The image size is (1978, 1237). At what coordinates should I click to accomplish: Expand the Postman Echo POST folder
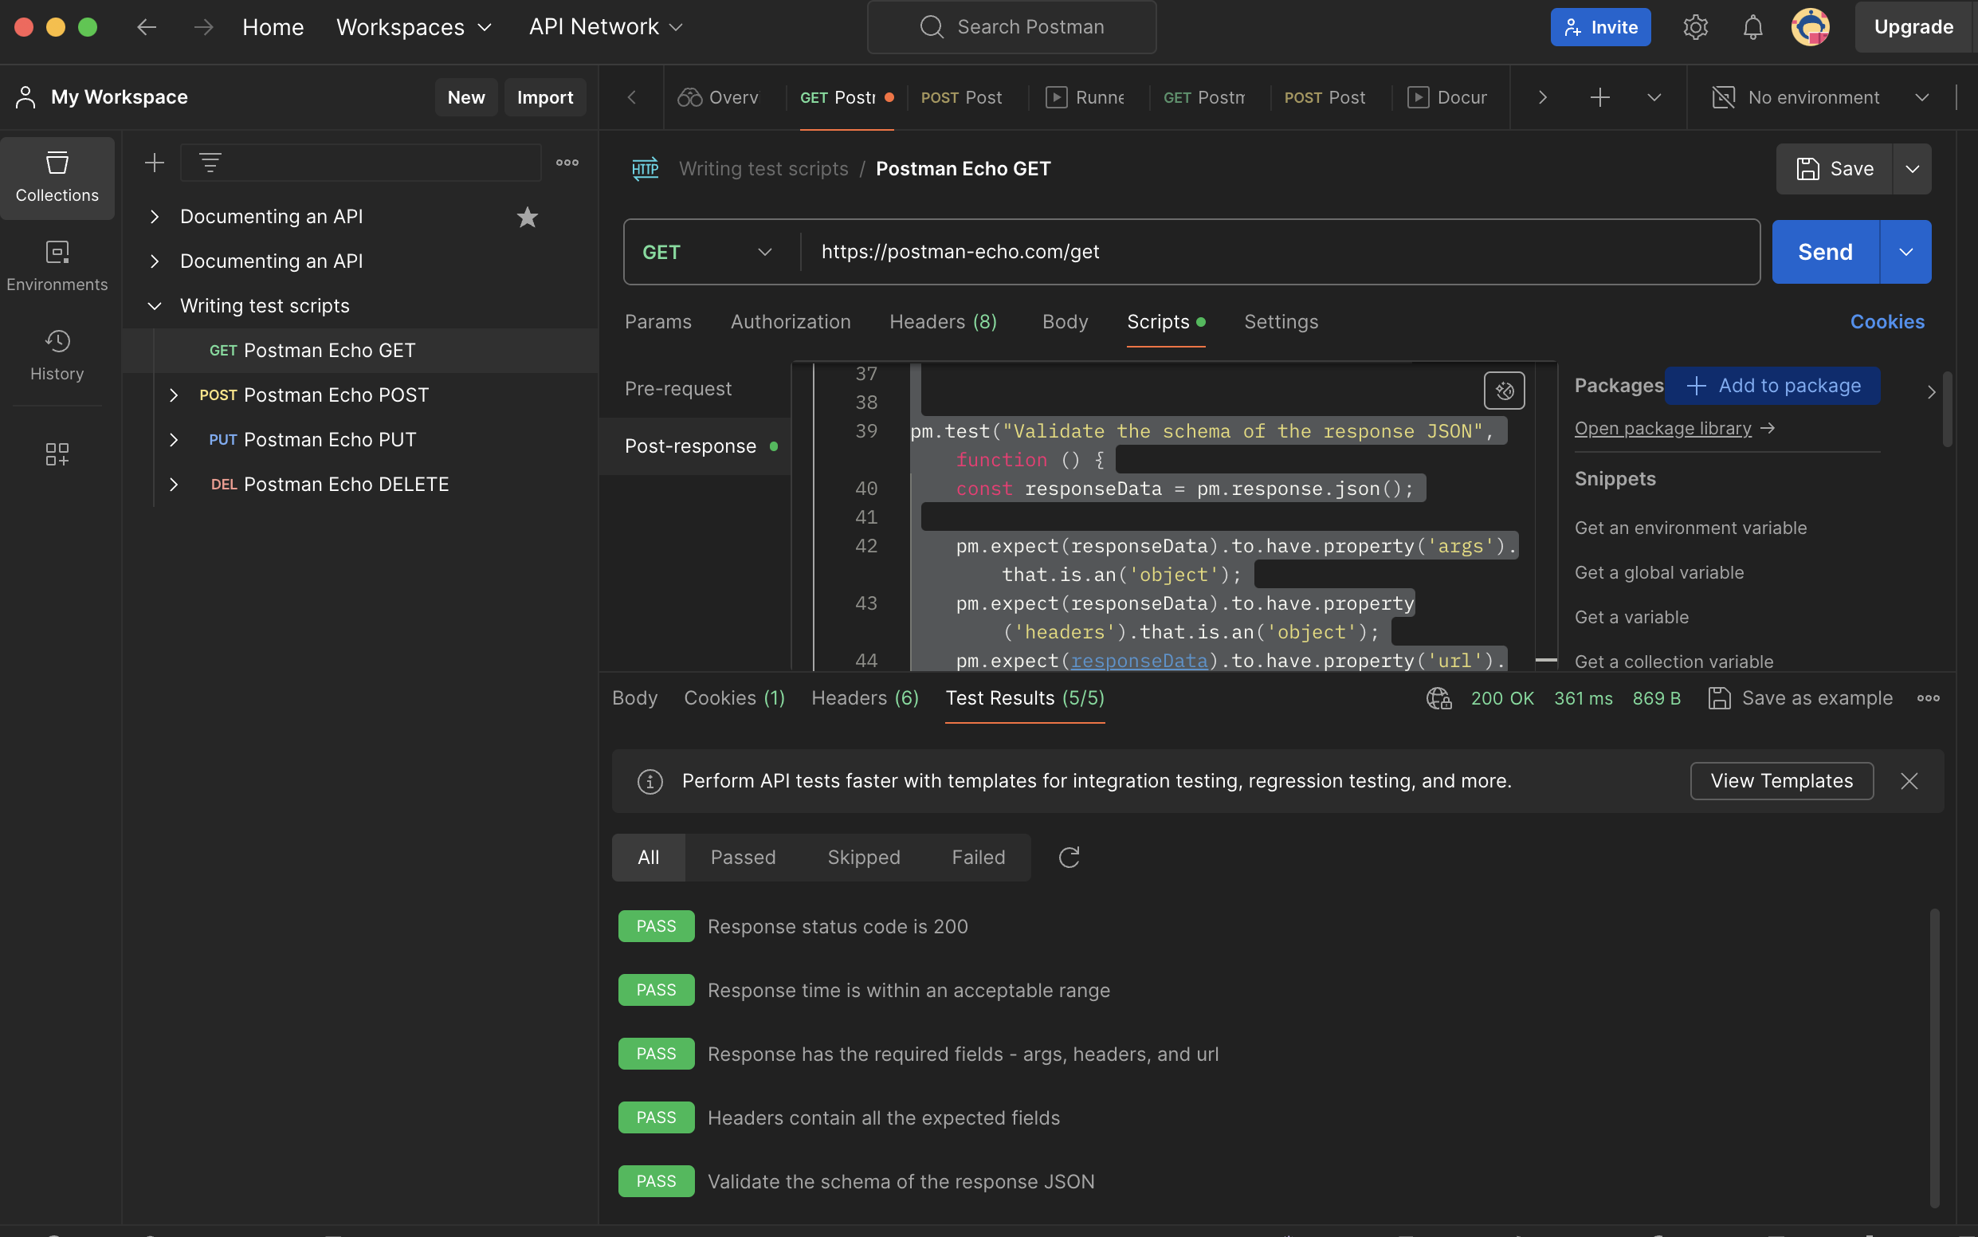click(x=174, y=395)
